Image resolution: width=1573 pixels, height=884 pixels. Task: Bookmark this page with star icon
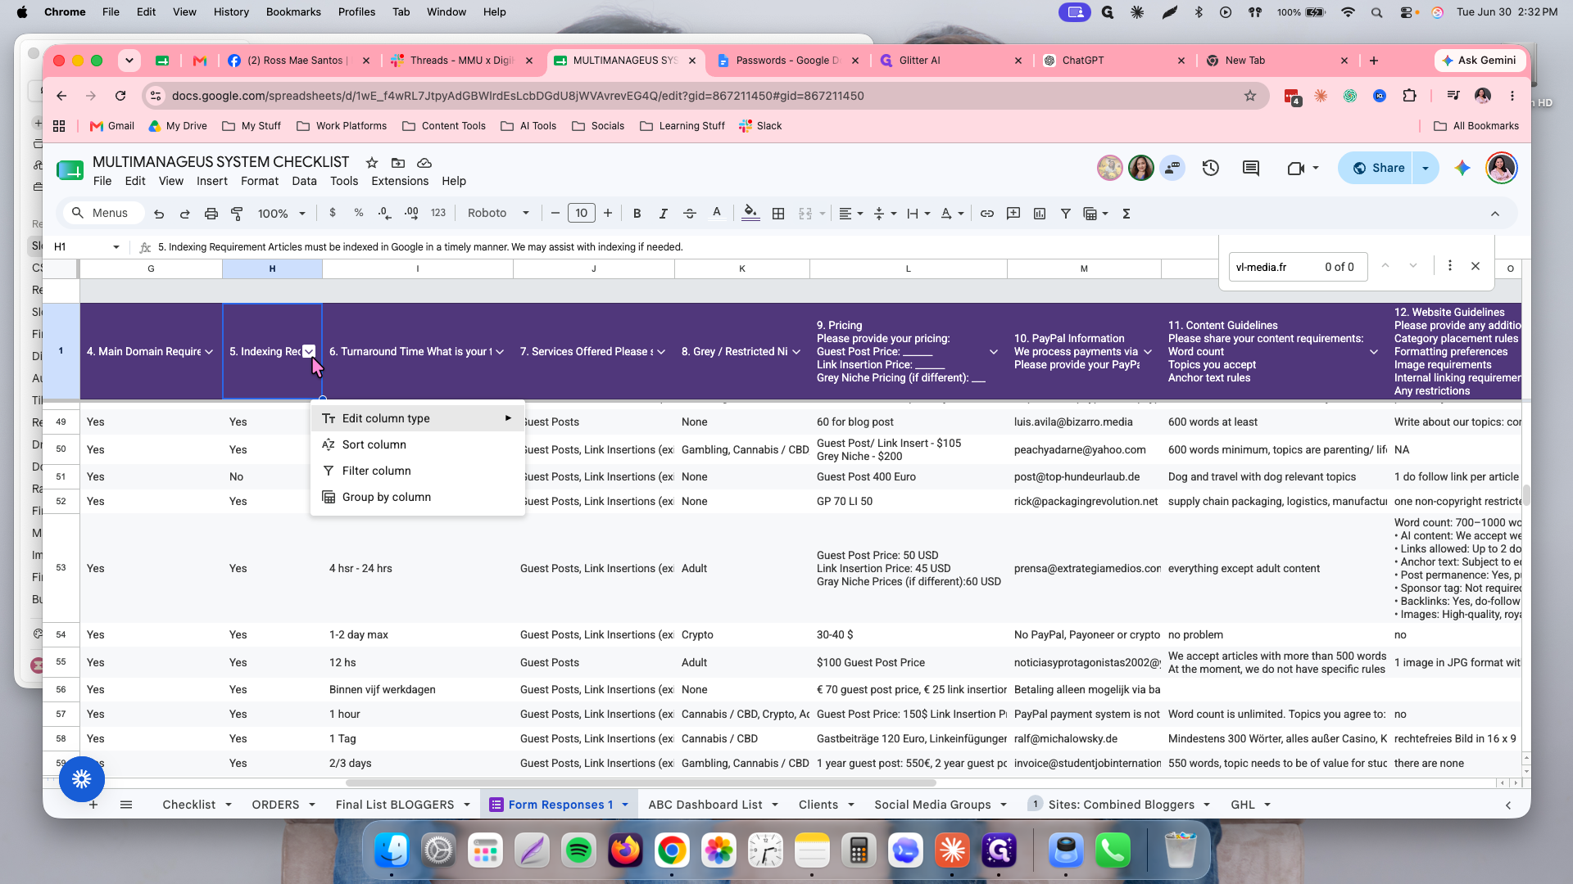pos(1250,96)
